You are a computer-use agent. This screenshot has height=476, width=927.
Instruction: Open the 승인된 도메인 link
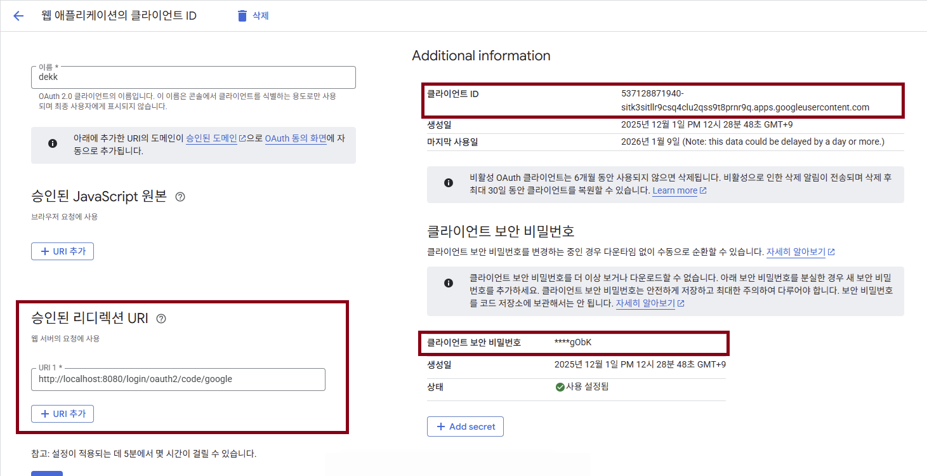click(211, 138)
